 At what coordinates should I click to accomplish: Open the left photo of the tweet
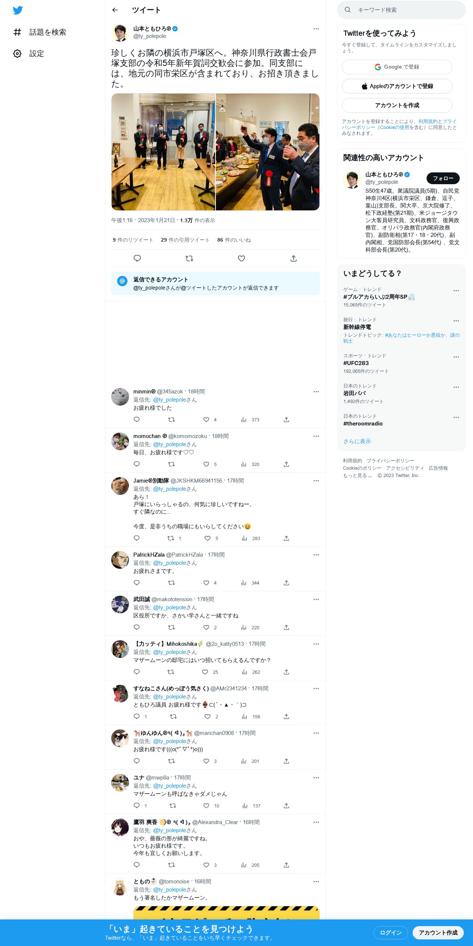point(163,152)
